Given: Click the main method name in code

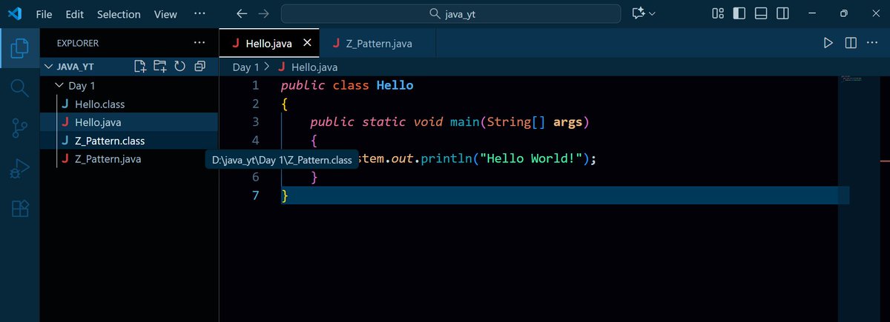Looking at the screenshot, I should tap(464, 121).
